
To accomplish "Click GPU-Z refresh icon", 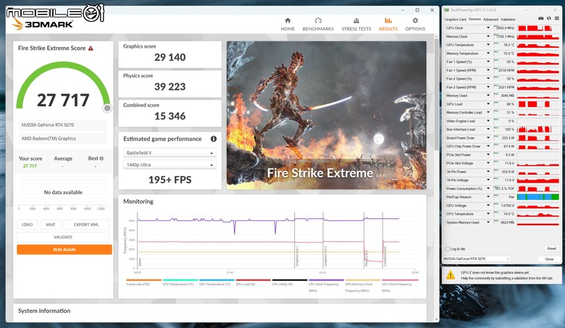I will 549,19.
